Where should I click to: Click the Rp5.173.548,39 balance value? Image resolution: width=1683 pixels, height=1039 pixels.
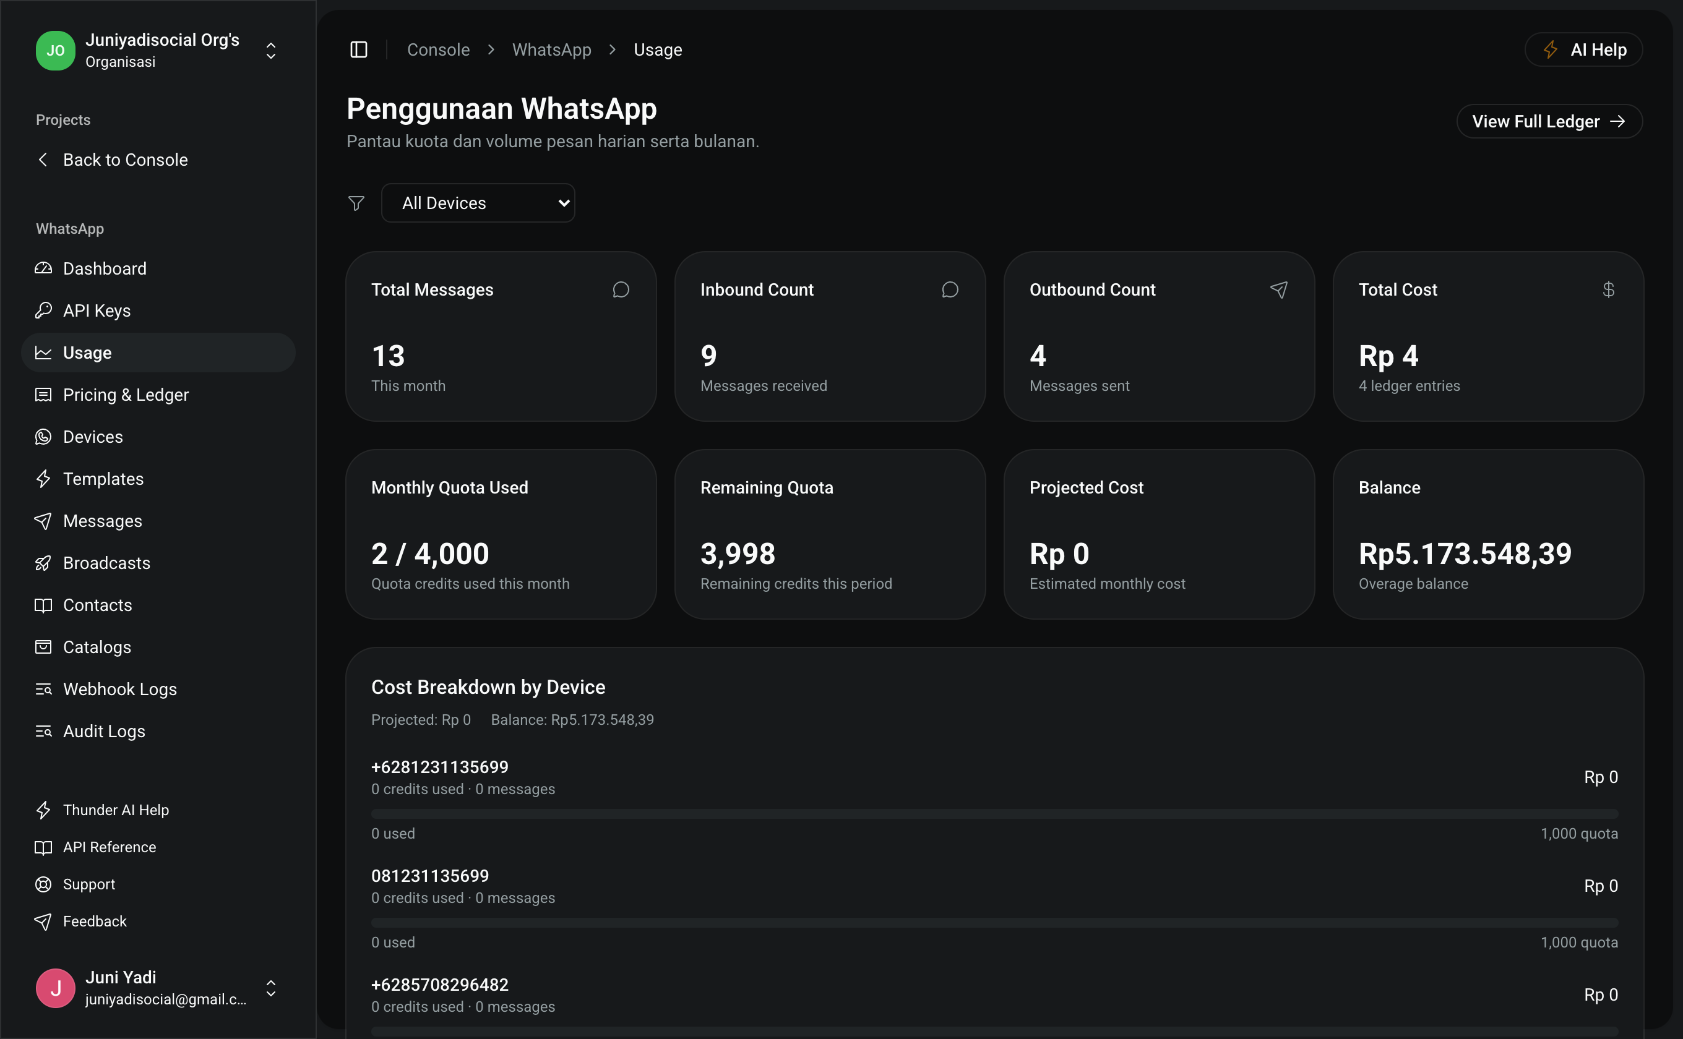(1465, 554)
